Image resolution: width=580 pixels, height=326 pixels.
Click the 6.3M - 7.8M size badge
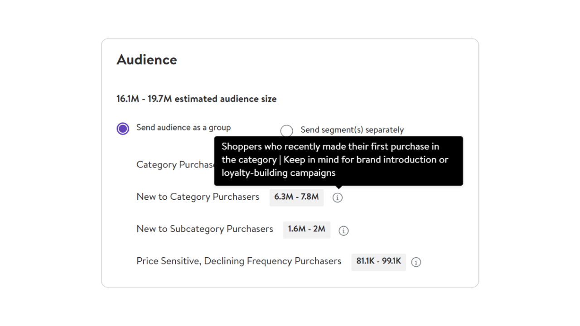click(x=296, y=197)
